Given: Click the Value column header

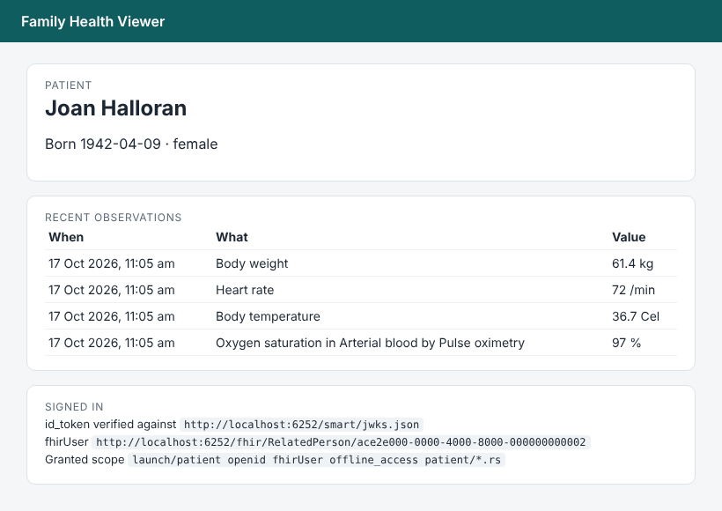Looking at the screenshot, I should [629, 237].
